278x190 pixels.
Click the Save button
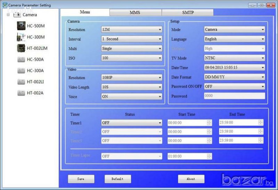[81, 179]
